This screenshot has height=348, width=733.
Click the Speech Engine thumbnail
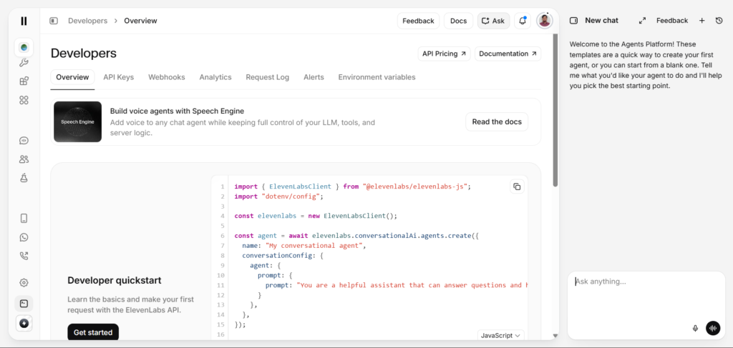(77, 121)
